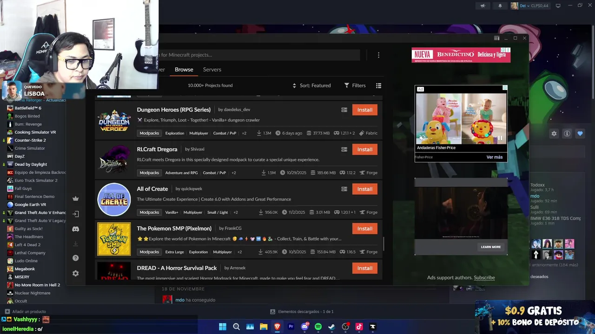Screen dimensions: 595x334
Task: Open File Explorer from taskbar
Action: pyautogui.click(x=264, y=327)
